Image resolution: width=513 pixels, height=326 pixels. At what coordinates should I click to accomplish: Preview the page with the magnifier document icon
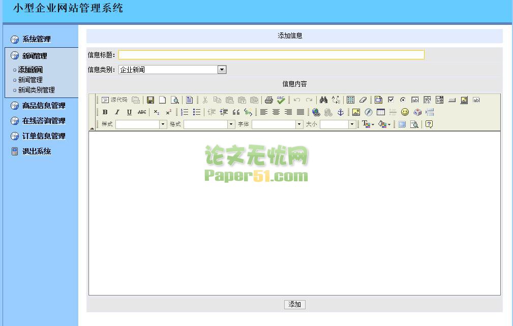[x=175, y=100]
